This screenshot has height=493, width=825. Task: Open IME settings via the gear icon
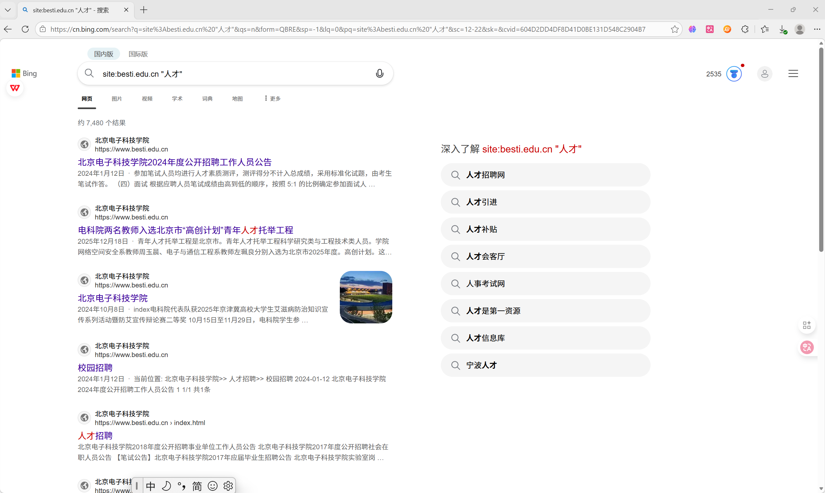(x=228, y=486)
